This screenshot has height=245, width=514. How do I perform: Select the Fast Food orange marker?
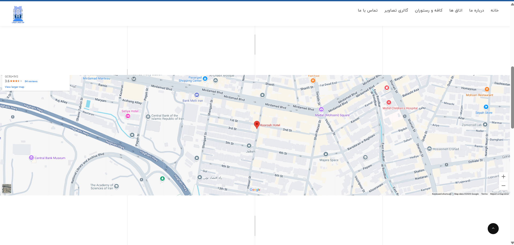[x=313, y=81]
